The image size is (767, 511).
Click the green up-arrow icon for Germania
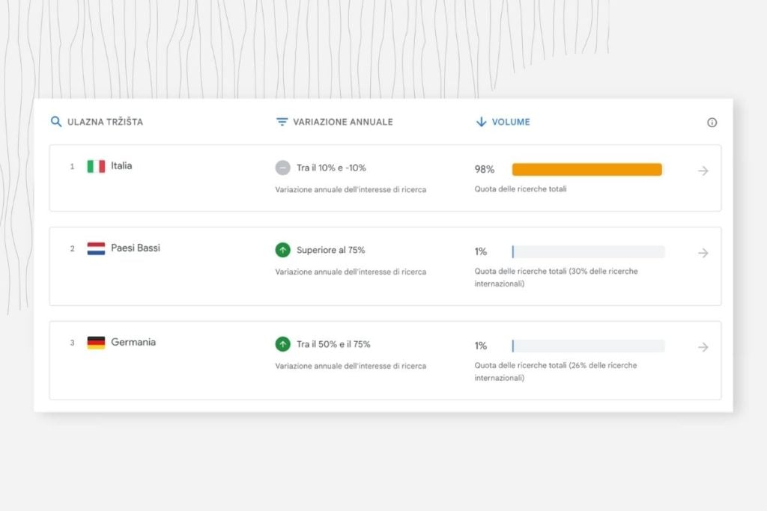click(282, 344)
